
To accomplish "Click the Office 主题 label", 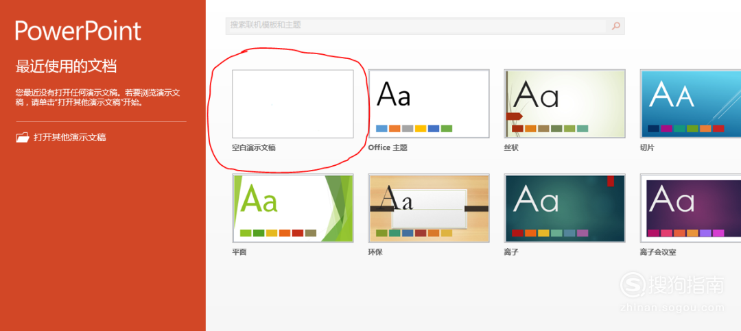I will (388, 148).
